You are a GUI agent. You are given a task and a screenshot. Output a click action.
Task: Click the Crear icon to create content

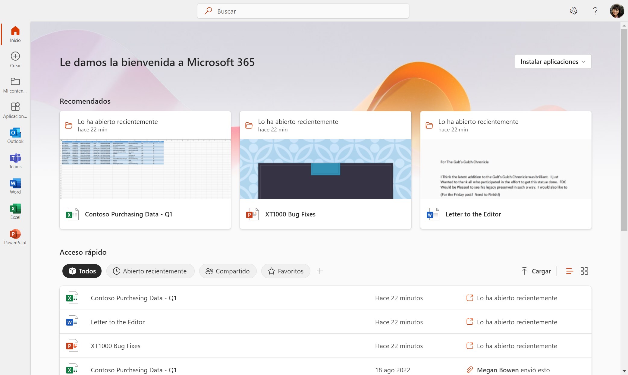tap(15, 59)
